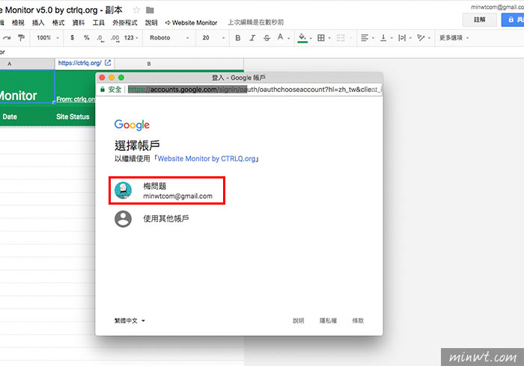Open the 檢視 menu
The height and width of the screenshot is (366, 524).
18,22
